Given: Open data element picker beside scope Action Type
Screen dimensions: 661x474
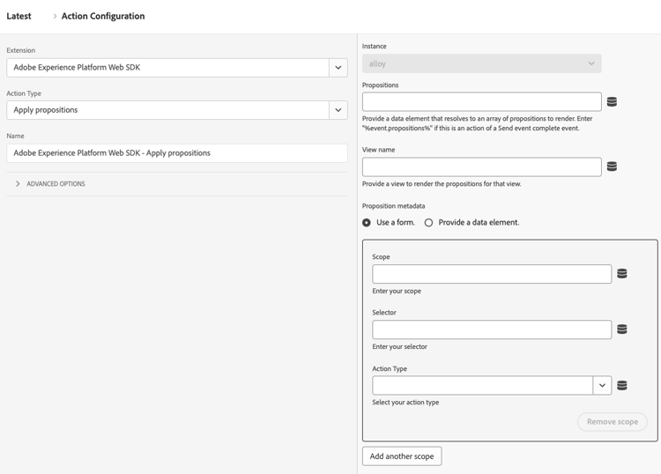Looking at the screenshot, I should click(x=622, y=385).
